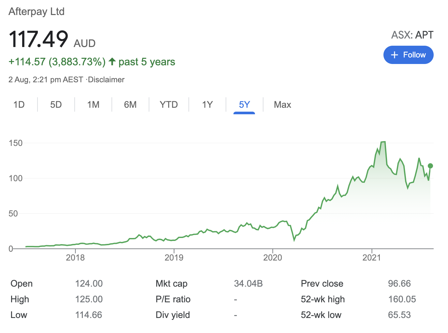Click the 2020 axis label
448x333 pixels.
(273, 258)
